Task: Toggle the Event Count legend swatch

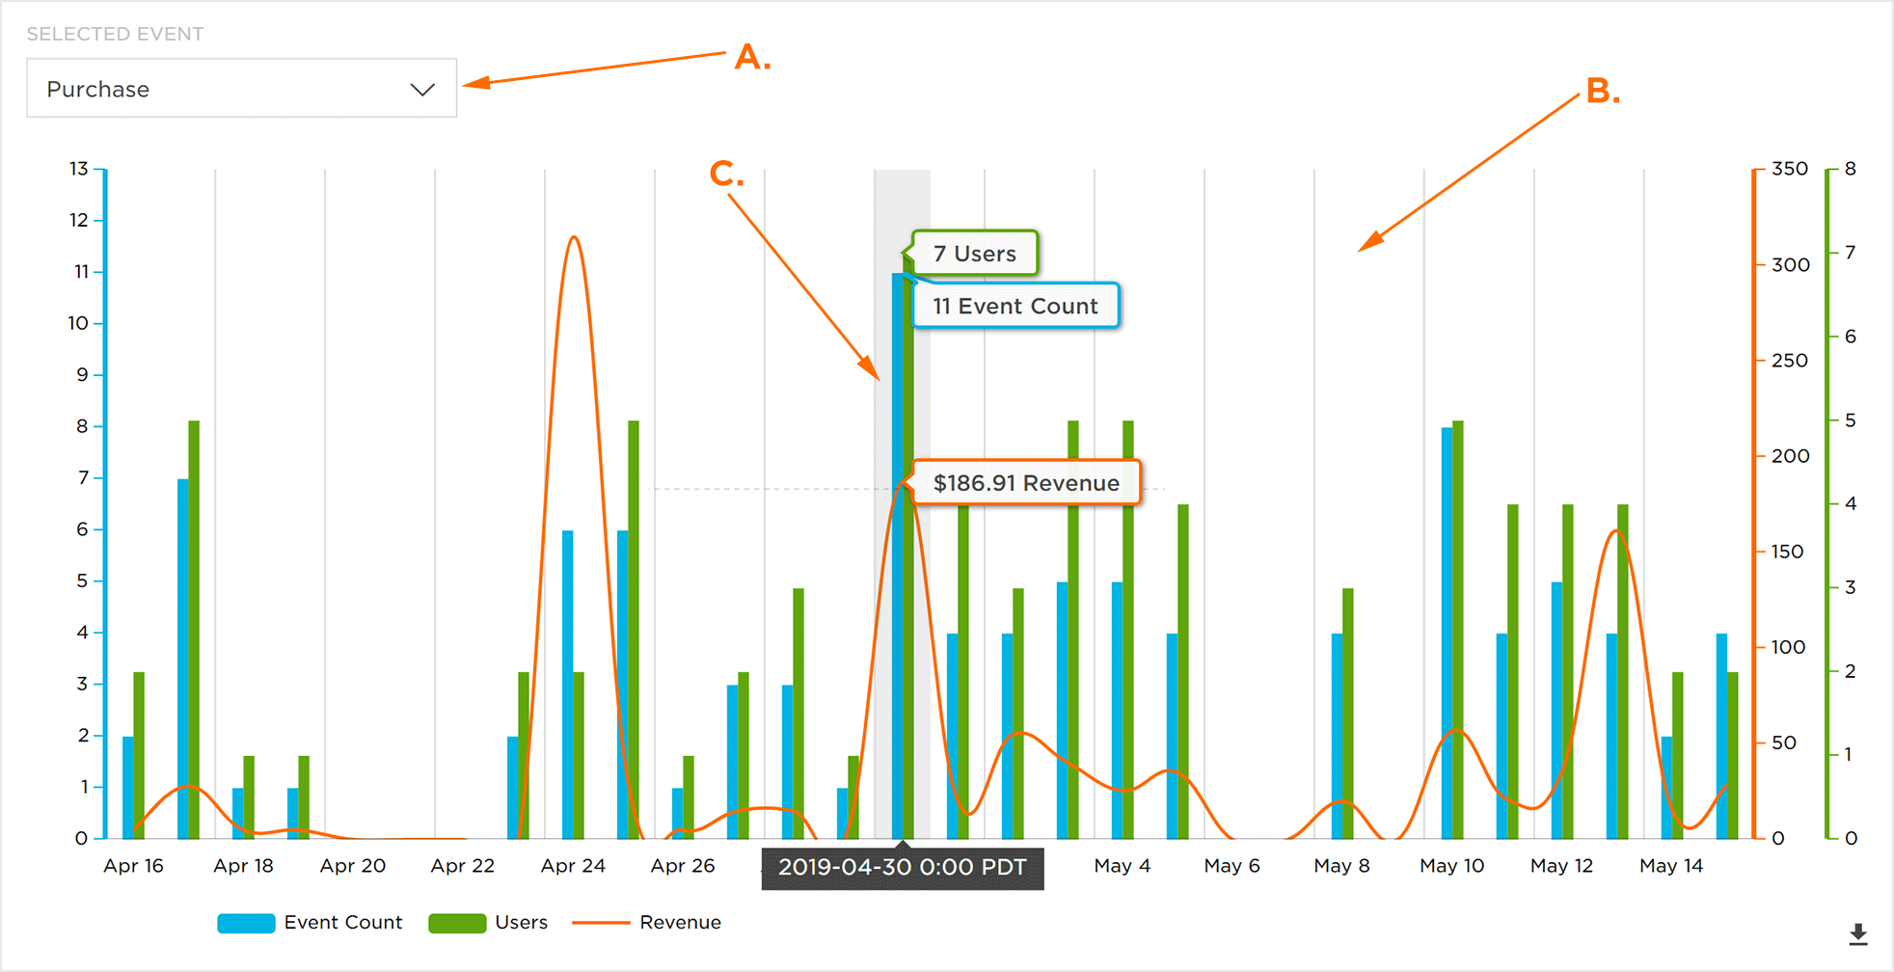Action: click(246, 923)
